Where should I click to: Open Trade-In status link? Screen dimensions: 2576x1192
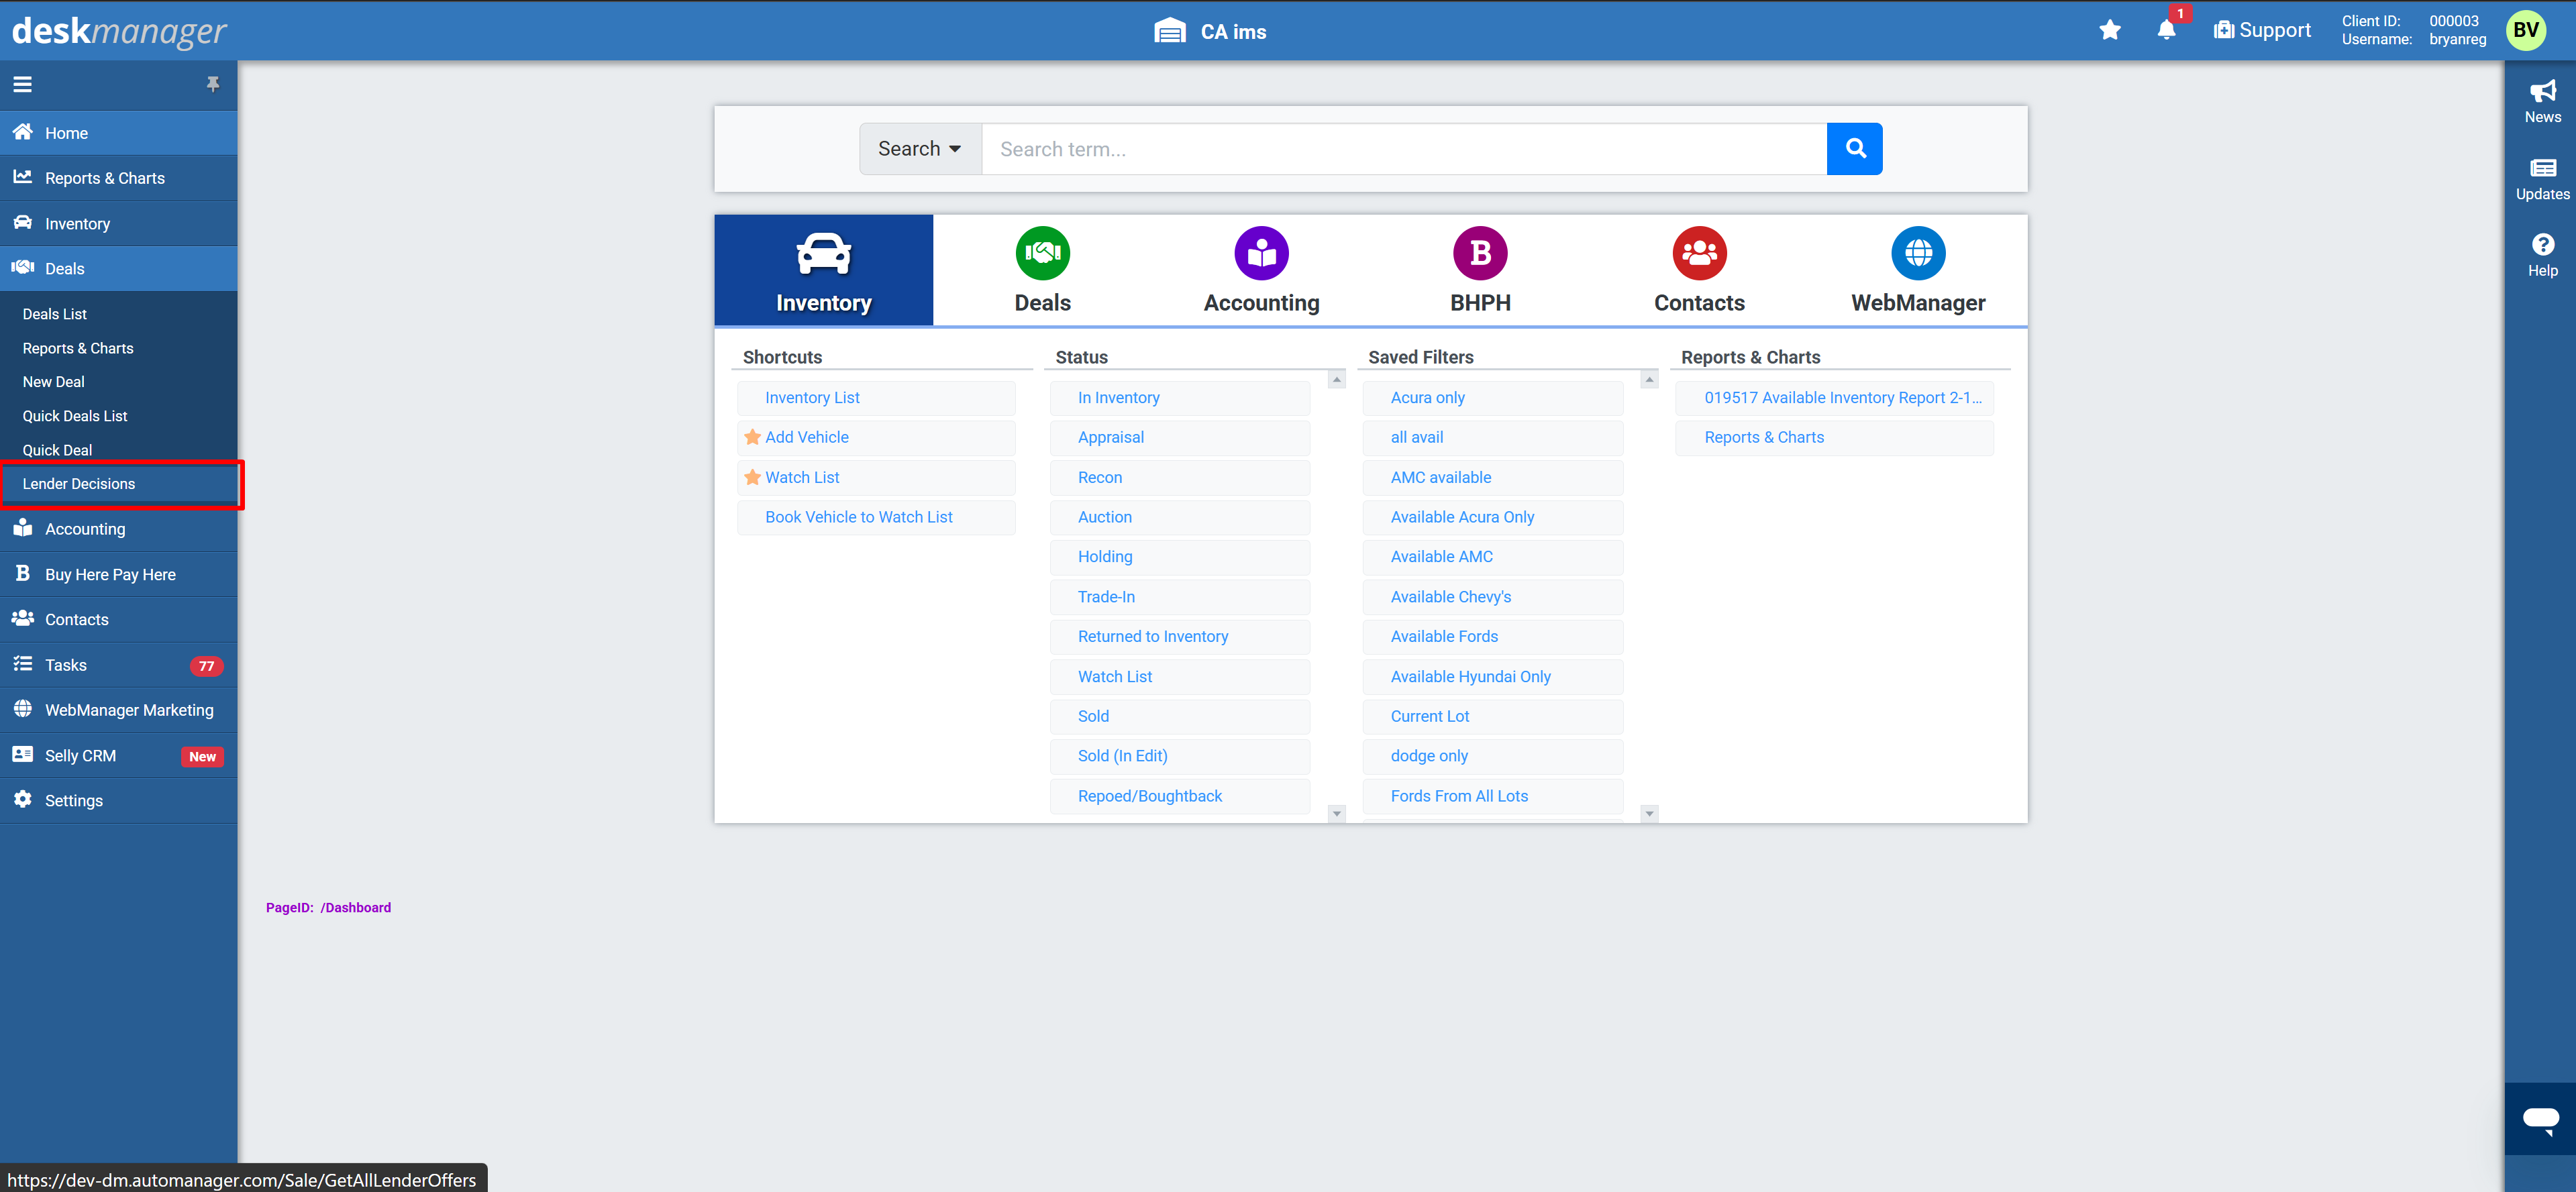click(x=1180, y=597)
